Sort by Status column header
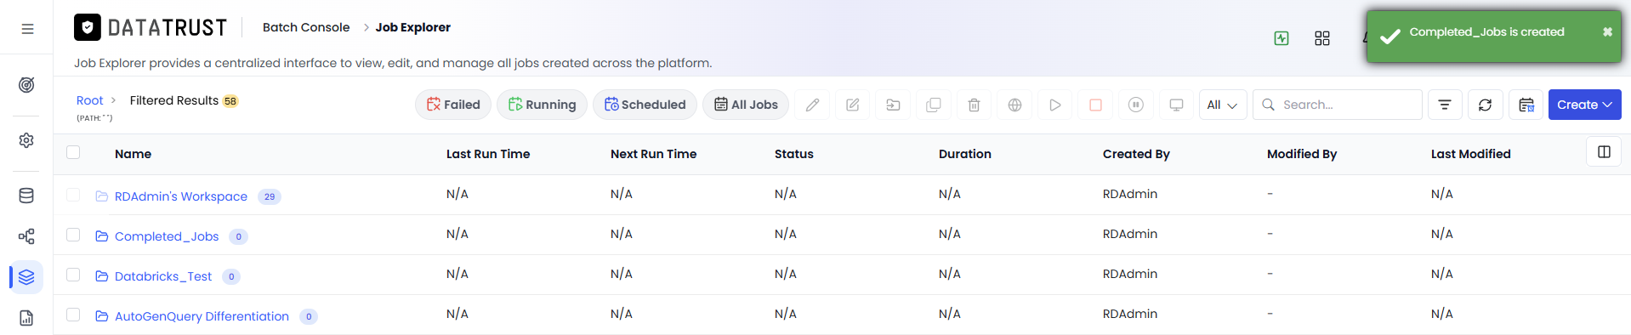1631x335 pixels. (794, 154)
